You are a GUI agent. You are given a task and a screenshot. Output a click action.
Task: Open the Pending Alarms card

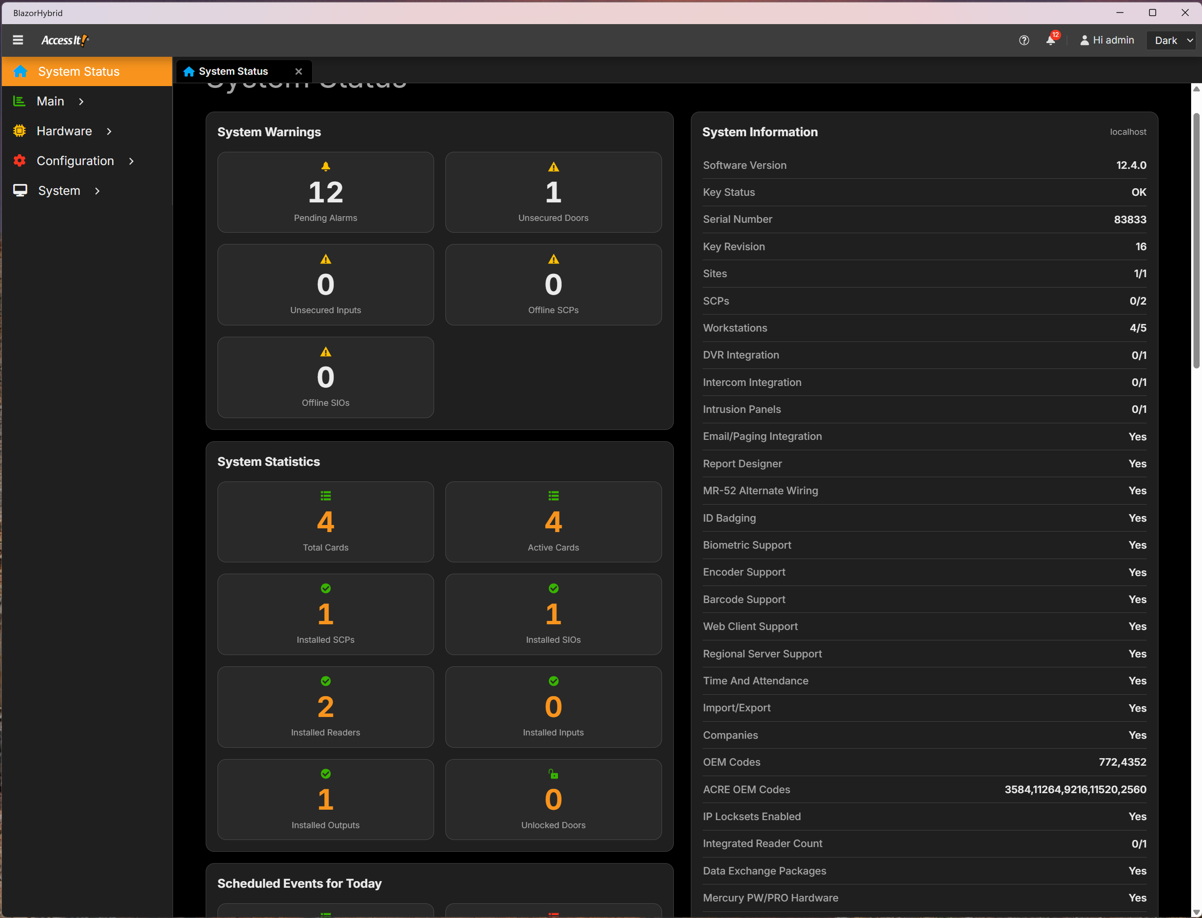pyautogui.click(x=326, y=192)
